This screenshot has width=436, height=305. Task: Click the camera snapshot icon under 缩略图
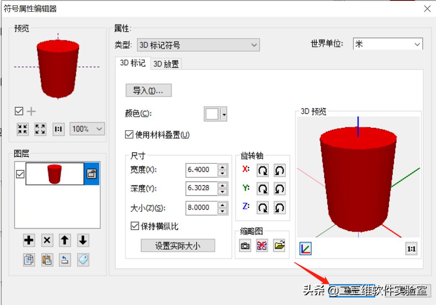(245, 245)
